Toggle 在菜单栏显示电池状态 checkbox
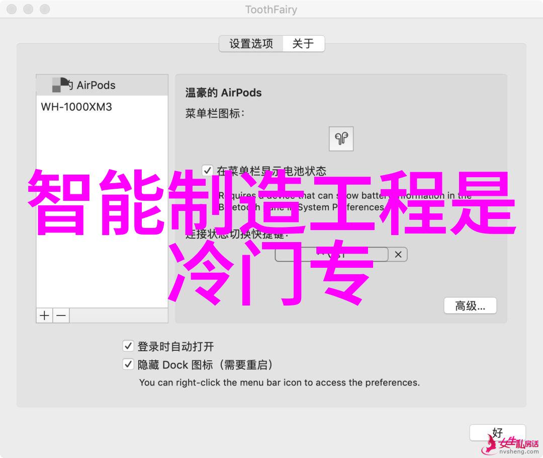543x458 pixels. point(208,171)
